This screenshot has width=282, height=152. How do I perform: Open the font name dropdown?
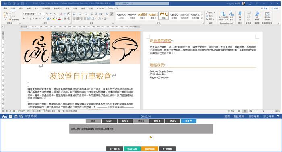pyautogui.click(x=37, y=14)
